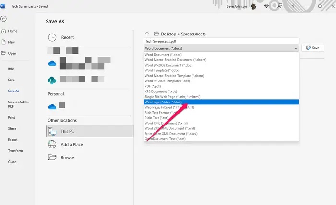Click the Add a Place globe icon
The image size is (336, 205).
[52, 144]
